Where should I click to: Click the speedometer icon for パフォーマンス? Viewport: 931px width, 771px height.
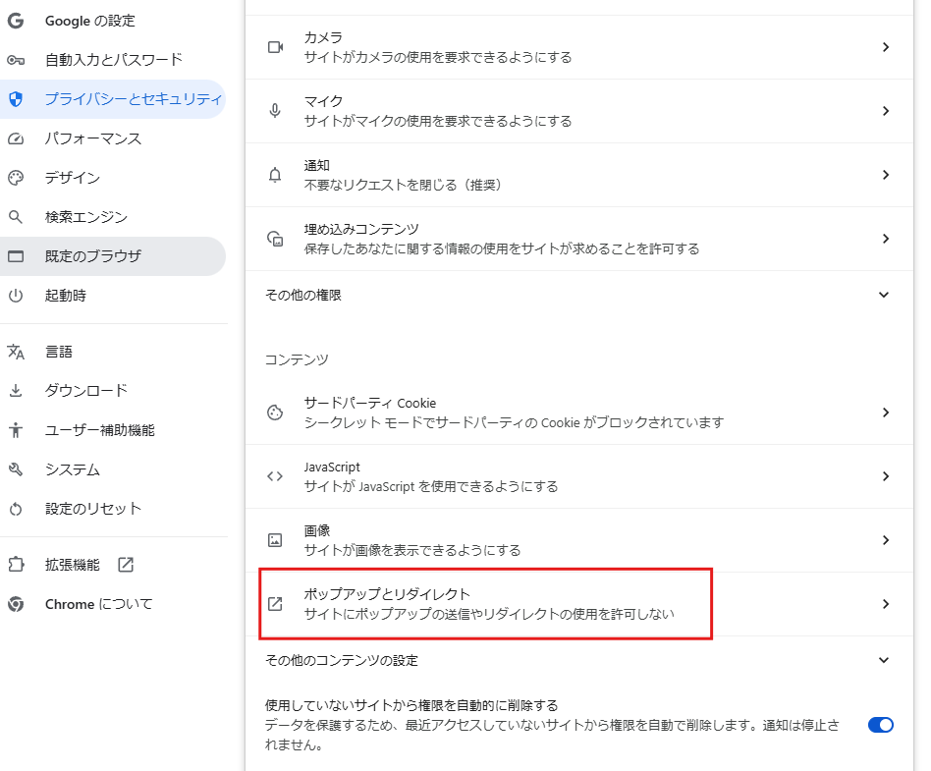16,138
